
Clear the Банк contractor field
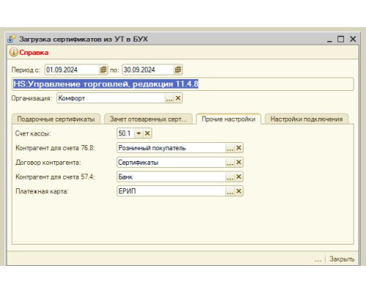pos(239,177)
